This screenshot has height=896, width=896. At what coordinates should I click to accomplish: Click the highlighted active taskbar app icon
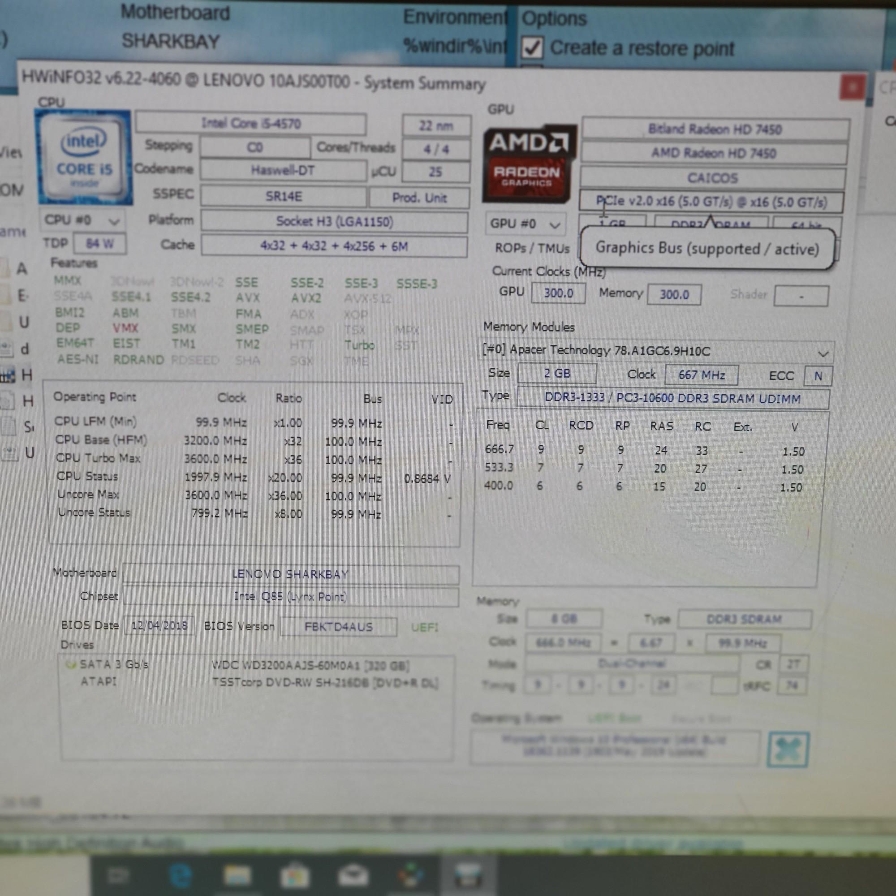[469, 875]
